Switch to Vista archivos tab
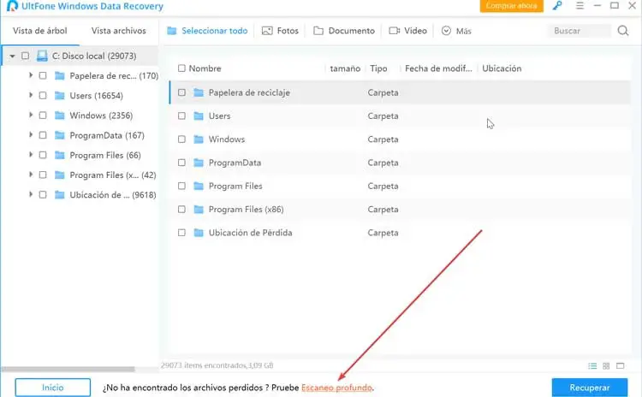The image size is (642, 397). (118, 31)
